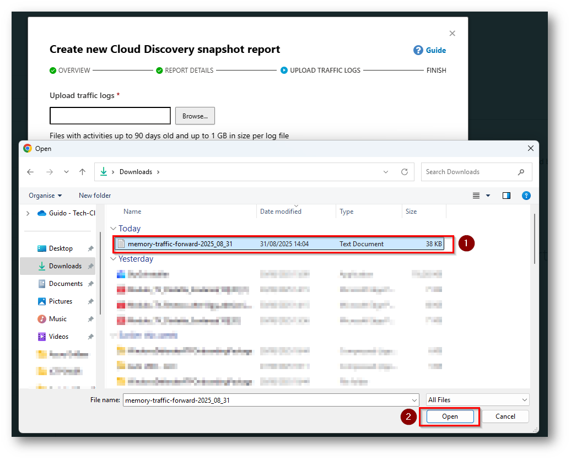Select Desktop in the navigation pane
The width and height of the screenshot is (571, 460).
tap(61, 248)
